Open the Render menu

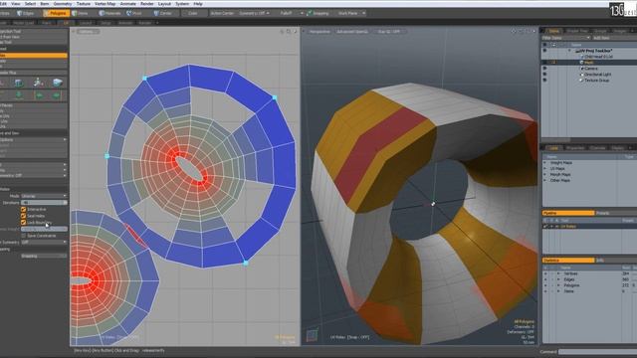pyautogui.click(x=147, y=4)
